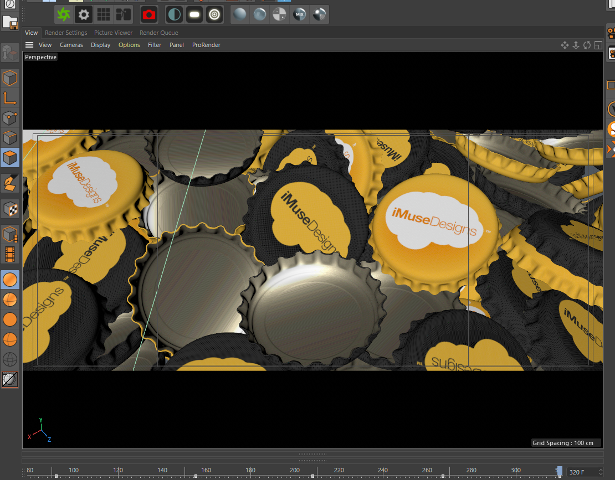Click the folder with floppy disk icon

[10, 23]
